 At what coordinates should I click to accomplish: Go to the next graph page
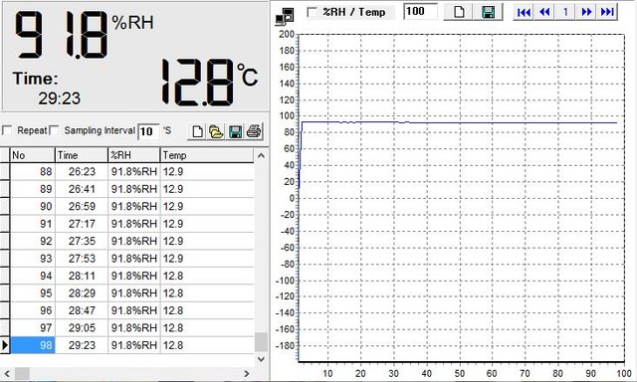[x=586, y=12]
